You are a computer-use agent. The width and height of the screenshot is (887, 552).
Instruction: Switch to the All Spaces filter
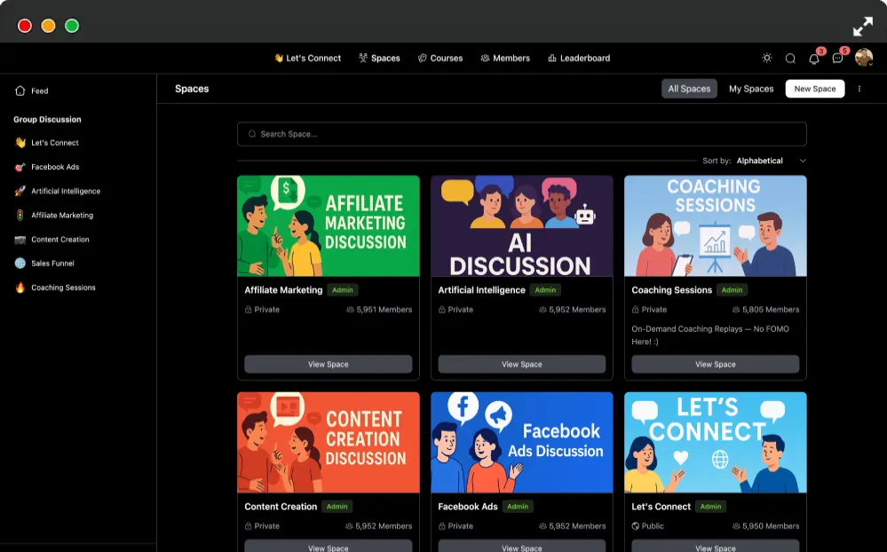tap(689, 89)
